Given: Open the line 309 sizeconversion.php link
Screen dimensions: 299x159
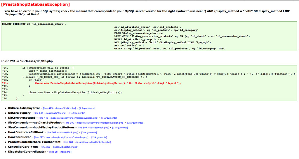Looking at the screenshot, I should [x=94, y=123].
